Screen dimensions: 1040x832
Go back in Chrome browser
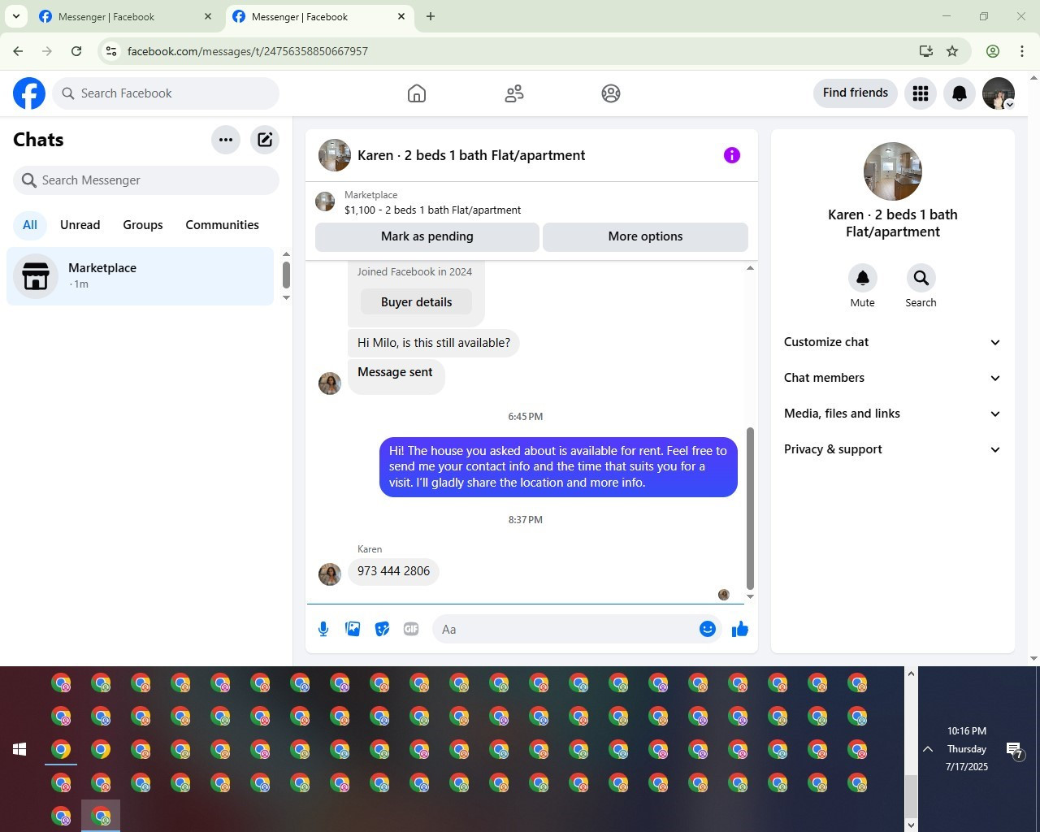point(18,51)
